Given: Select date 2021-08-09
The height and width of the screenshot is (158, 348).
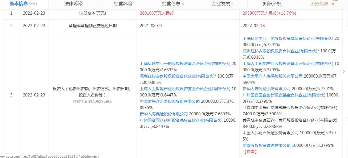Looking at the screenshot, I should pyautogui.click(x=151, y=26).
